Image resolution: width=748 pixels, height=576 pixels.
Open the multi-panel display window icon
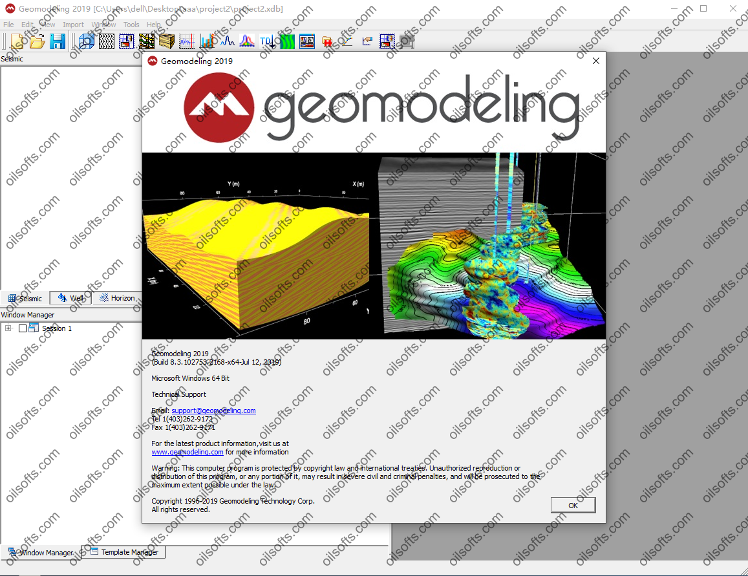coord(307,41)
